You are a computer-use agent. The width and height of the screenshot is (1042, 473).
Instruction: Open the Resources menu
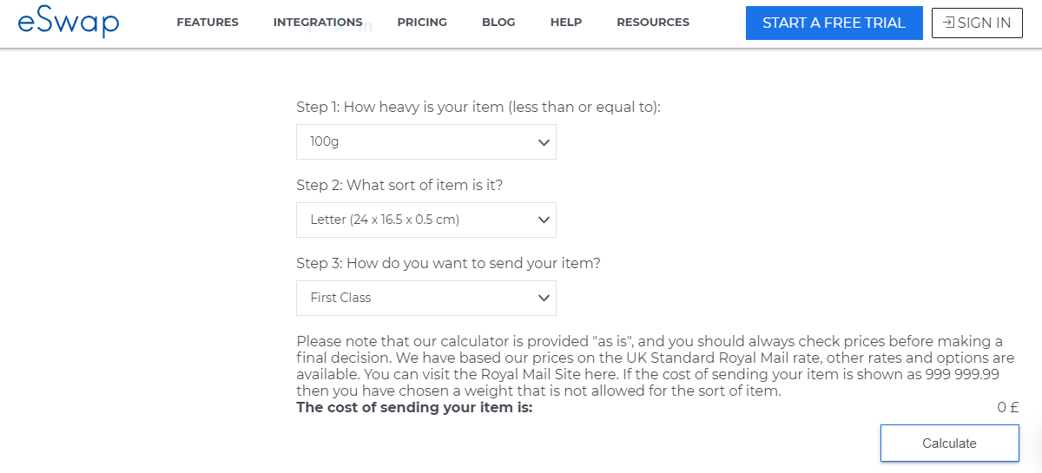653,23
